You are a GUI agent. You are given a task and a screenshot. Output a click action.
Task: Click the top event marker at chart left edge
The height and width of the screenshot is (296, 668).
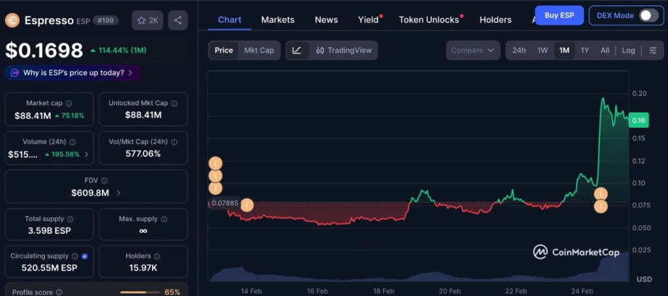[215, 164]
